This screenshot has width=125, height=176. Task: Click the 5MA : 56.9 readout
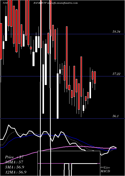click(x=14, y=167)
